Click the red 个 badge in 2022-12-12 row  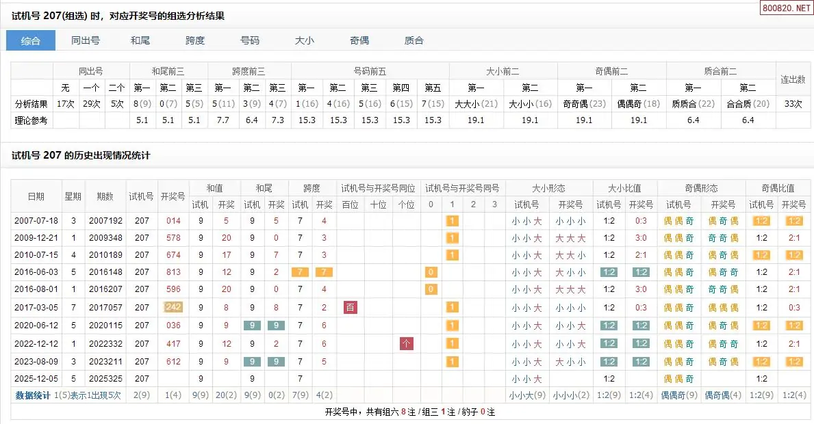(x=407, y=343)
